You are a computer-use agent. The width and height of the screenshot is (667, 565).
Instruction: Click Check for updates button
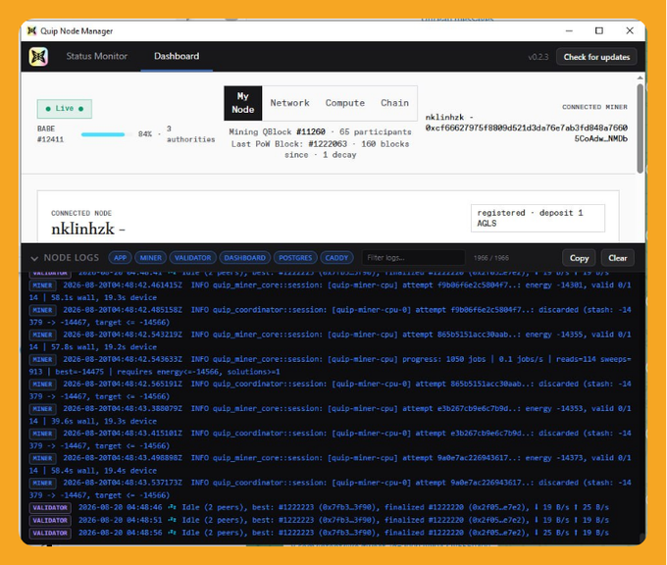point(596,57)
